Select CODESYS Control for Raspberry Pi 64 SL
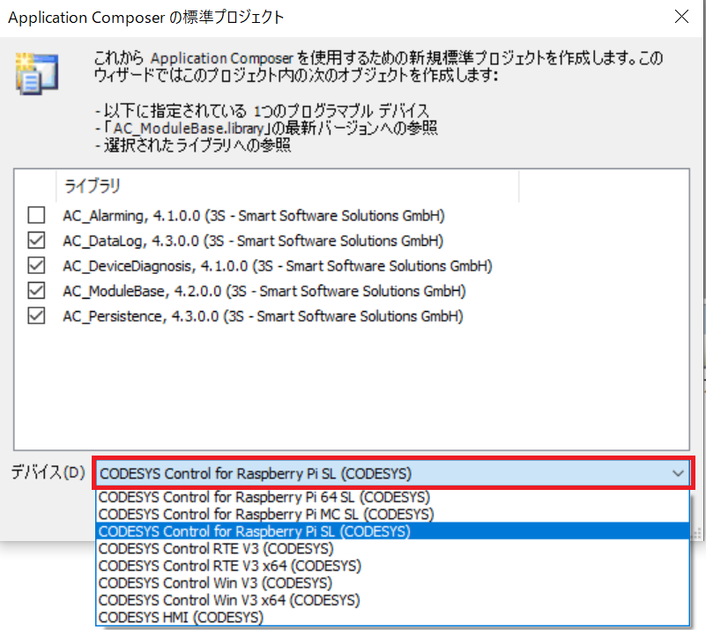706x630 pixels. [x=264, y=497]
